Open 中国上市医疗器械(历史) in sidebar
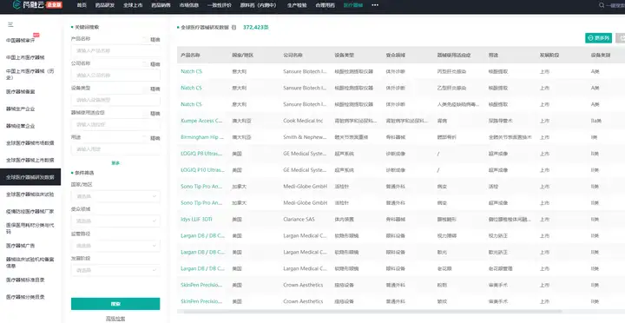Viewport: 625px width, 323px height. pos(30,75)
